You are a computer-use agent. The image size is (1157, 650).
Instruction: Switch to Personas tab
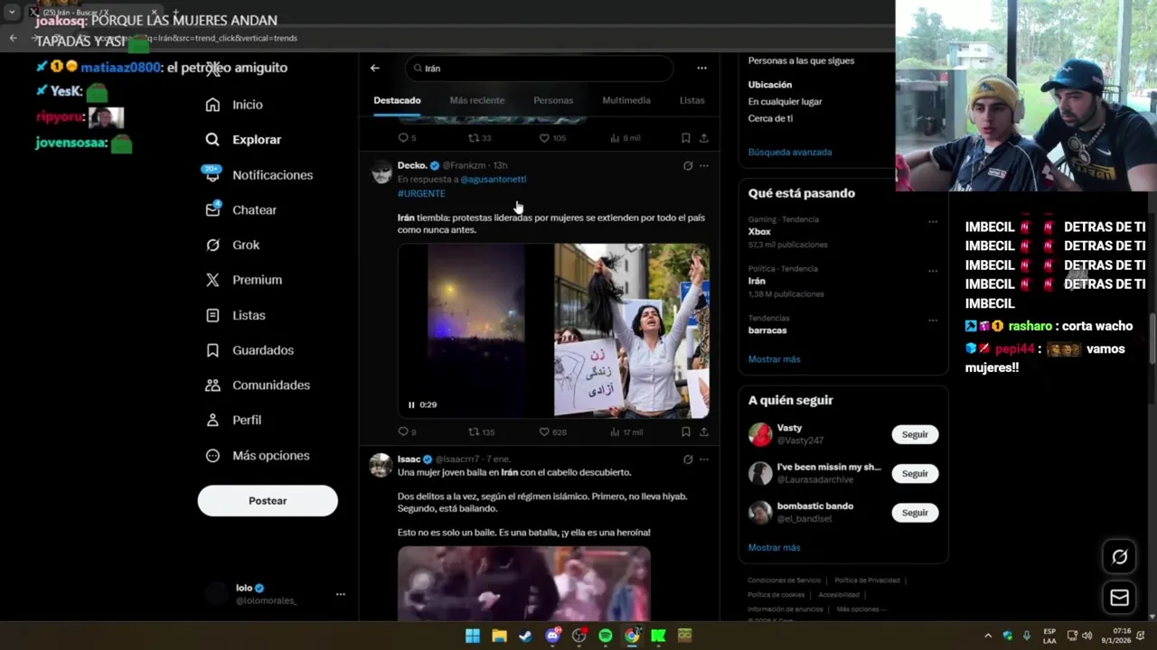553,100
